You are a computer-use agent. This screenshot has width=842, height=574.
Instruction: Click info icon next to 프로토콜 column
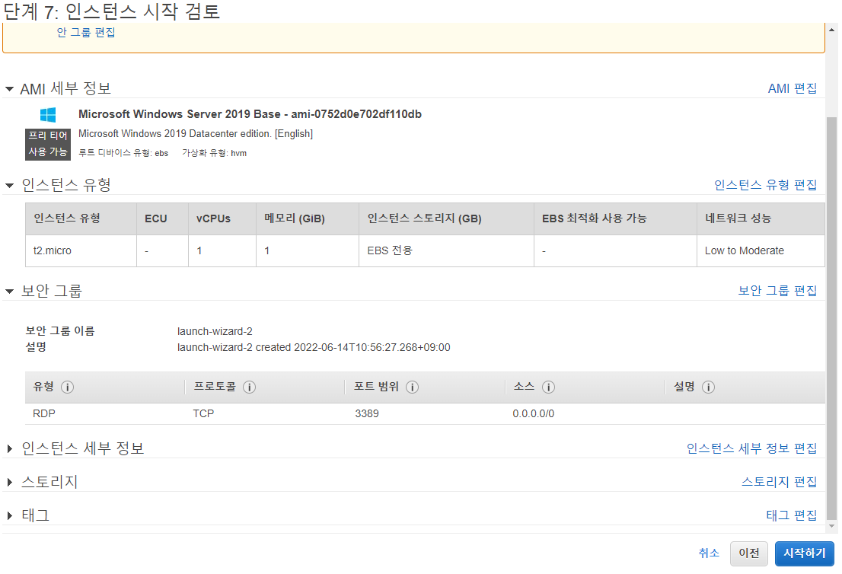pyautogui.click(x=249, y=387)
